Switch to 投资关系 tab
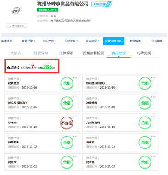 (x=71, y=41)
